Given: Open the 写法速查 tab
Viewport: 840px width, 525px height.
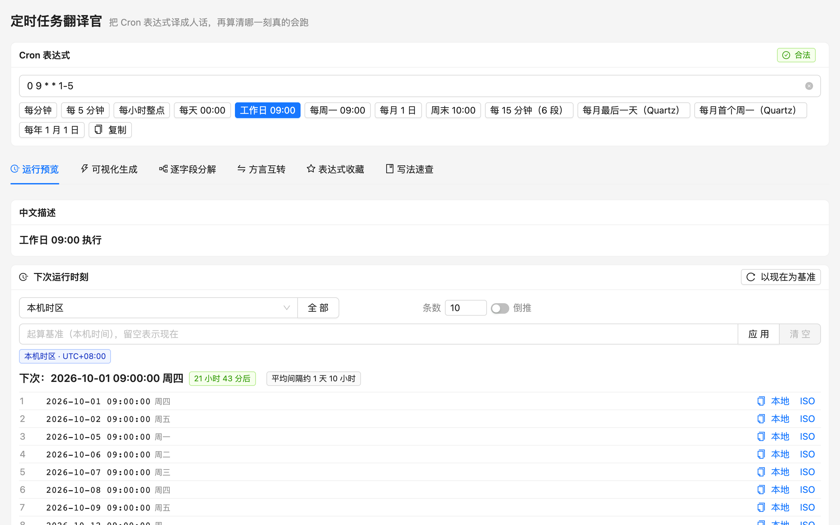Looking at the screenshot, I should [x=409, y=169].
